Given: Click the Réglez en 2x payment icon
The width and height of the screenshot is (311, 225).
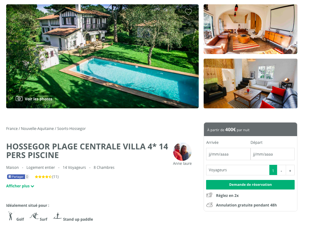Looking at the screenshot, I should tap(209, 195).
